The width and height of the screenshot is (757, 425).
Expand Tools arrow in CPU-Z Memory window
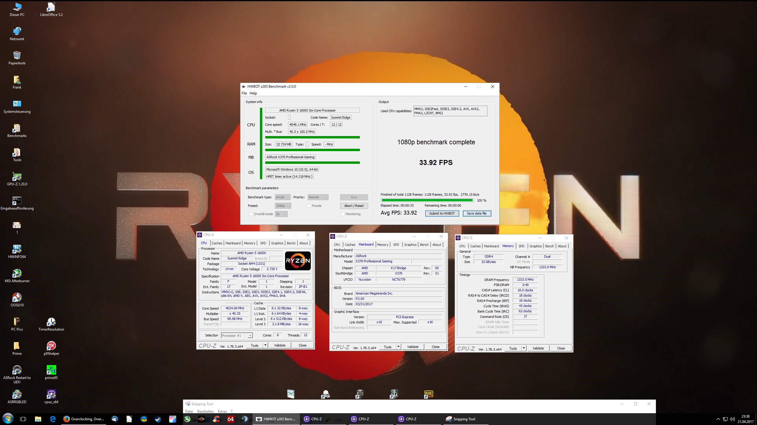[524, 348]
